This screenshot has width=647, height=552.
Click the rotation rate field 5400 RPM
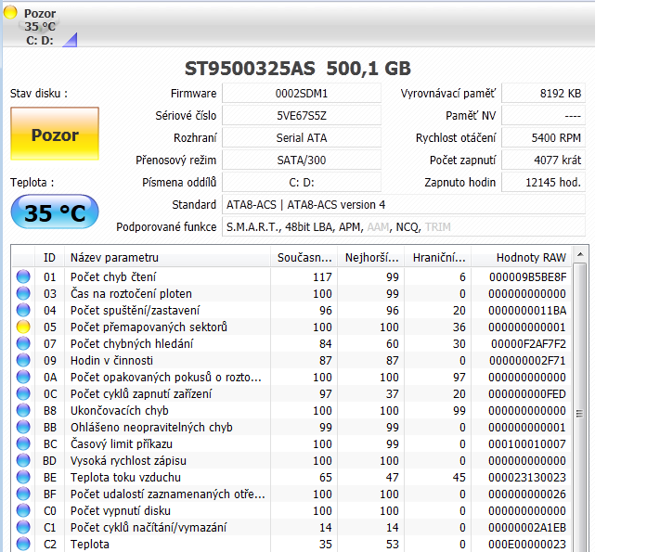coord(543,137)
